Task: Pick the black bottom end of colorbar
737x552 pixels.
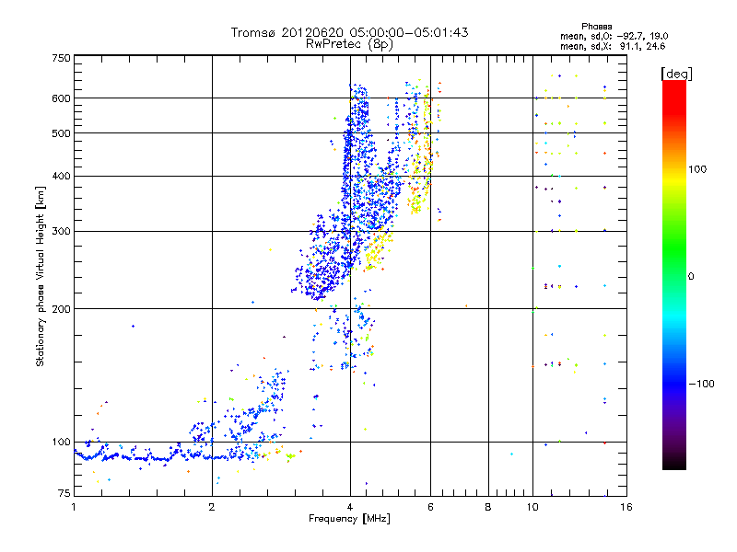Action: 674,465
